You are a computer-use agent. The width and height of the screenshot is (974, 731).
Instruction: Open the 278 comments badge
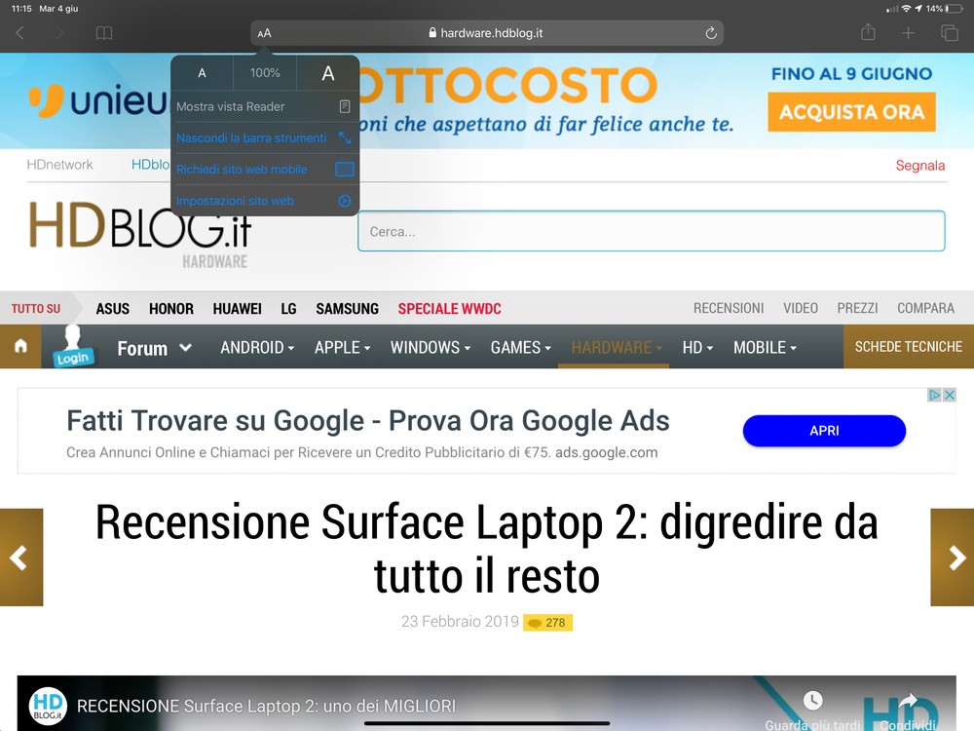[547, 622]
